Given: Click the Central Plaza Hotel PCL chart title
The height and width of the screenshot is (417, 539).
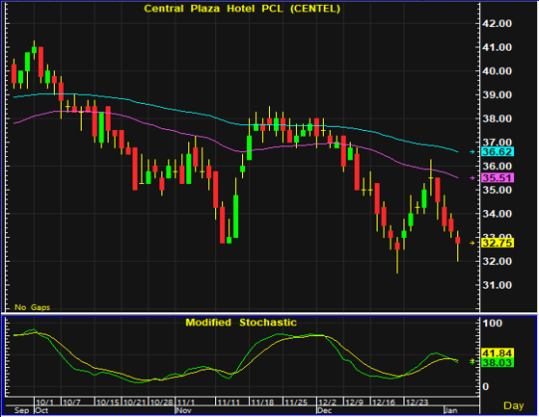Looking at the screenshot, I should 242,9.
